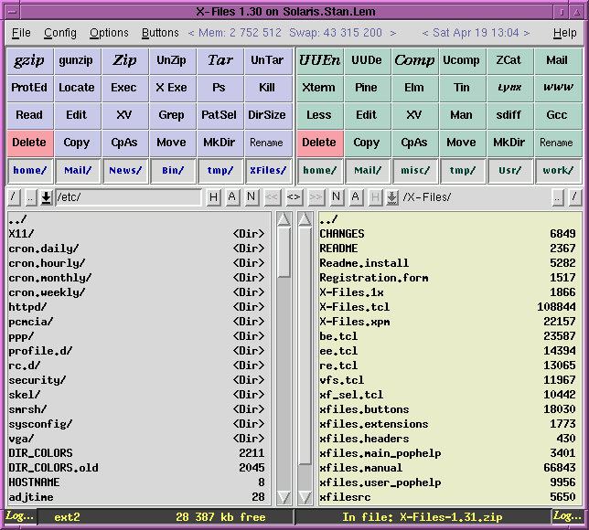Click the gunzip button
589x530 pixels.
tap(76, 60)
